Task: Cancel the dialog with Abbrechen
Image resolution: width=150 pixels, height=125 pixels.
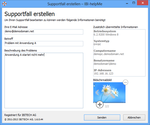Action: point(134,117)
